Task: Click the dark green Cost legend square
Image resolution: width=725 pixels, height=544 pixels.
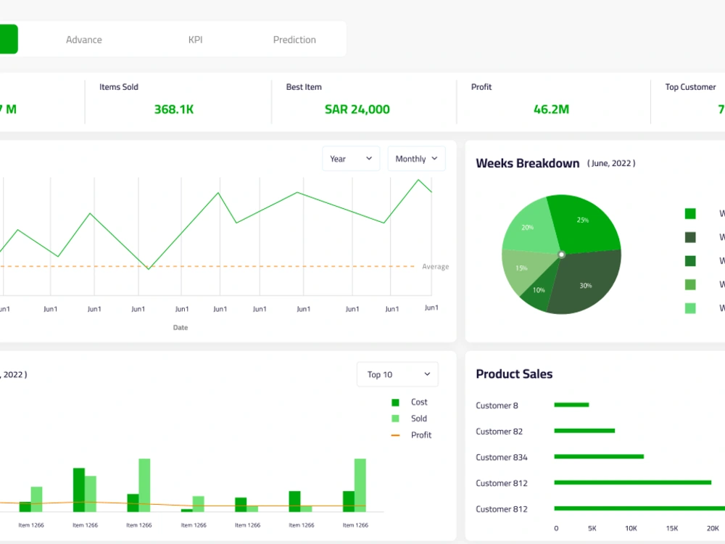Action: (x=396, y=402)
